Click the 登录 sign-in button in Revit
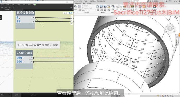The height and width of the screenshot is (97, 180). pos(156,1)
